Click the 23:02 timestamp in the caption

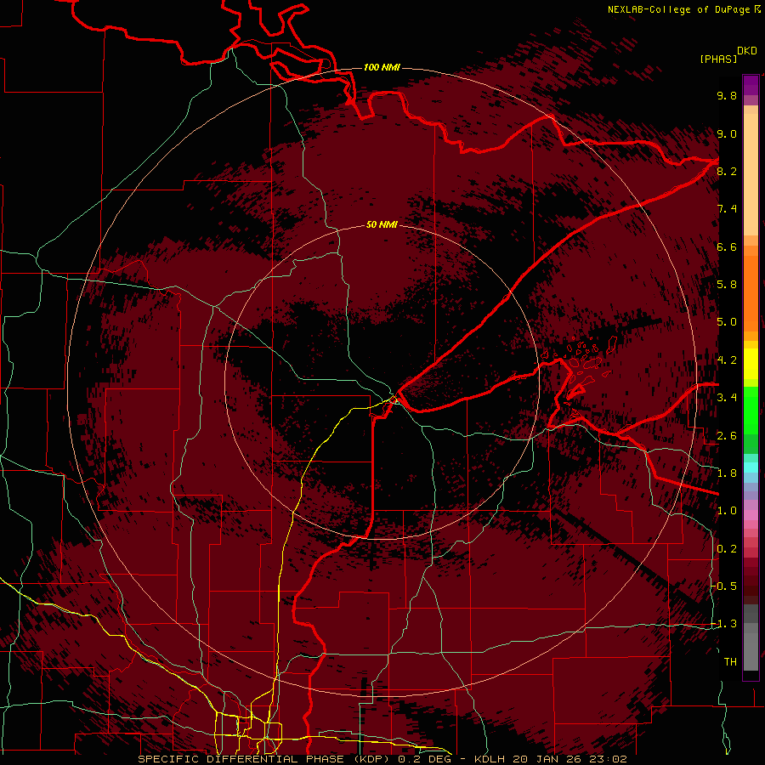point(610,759)
